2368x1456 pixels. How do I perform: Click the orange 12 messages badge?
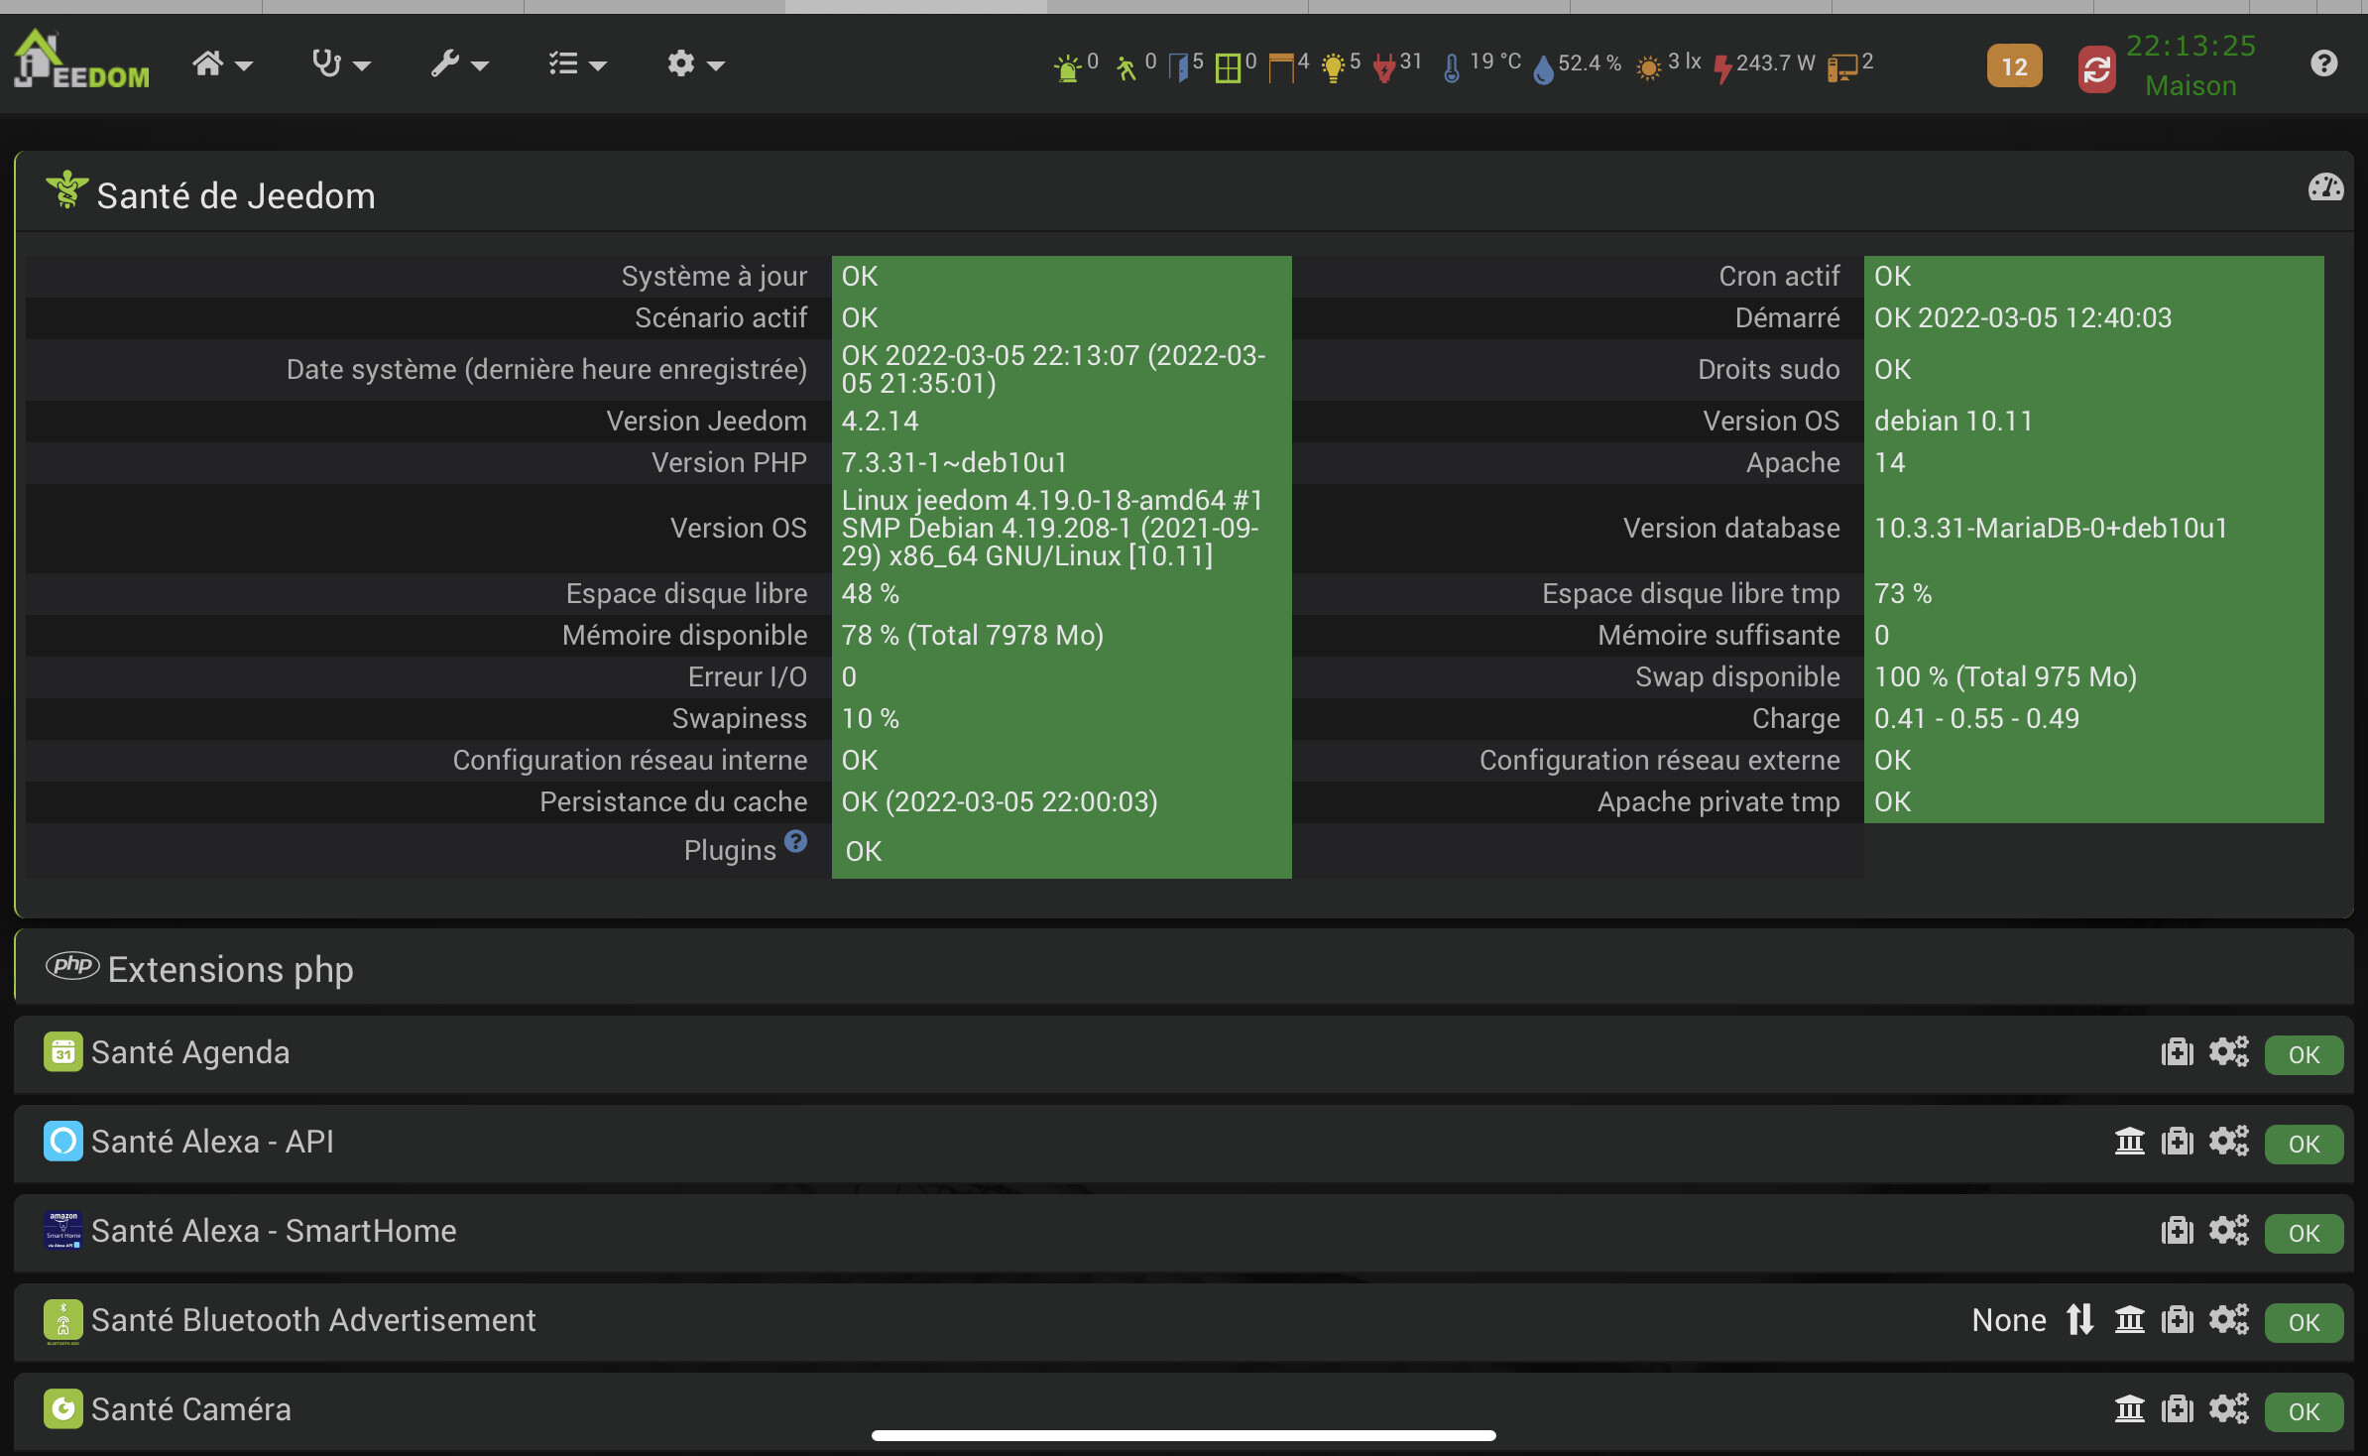click(2014, 66)
